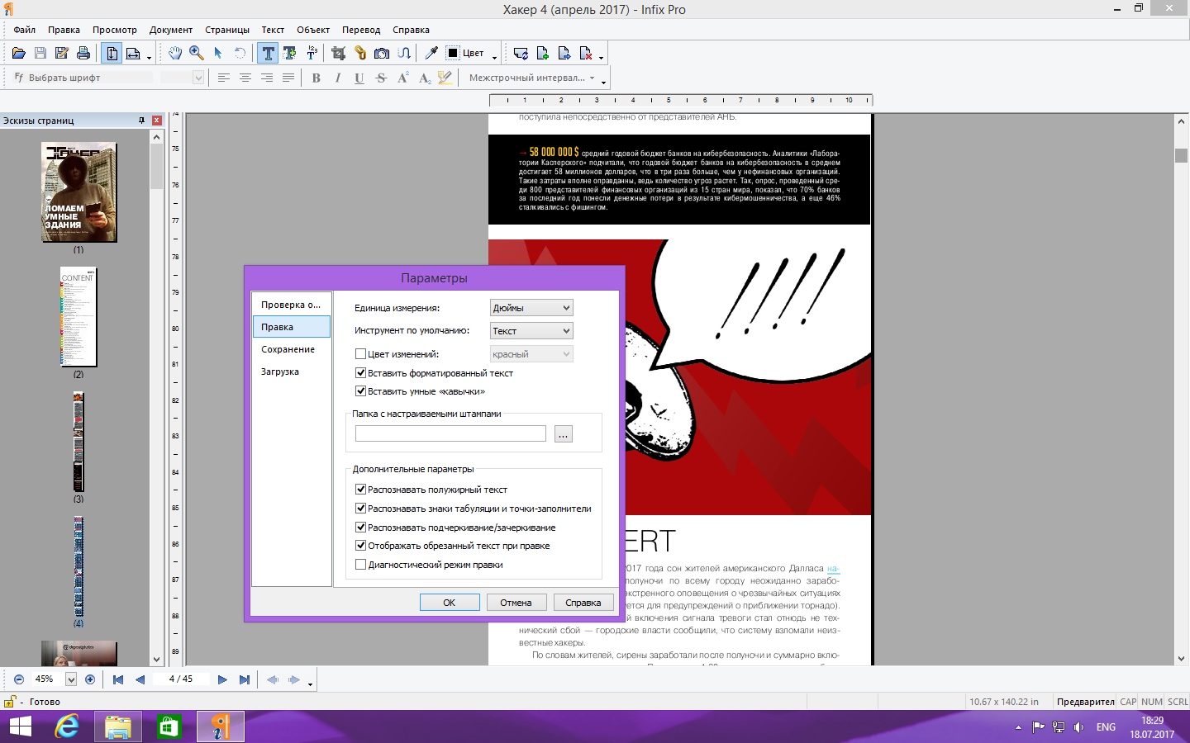
Task: Click the fit page height icon
Action: click(x=112, y=54)
